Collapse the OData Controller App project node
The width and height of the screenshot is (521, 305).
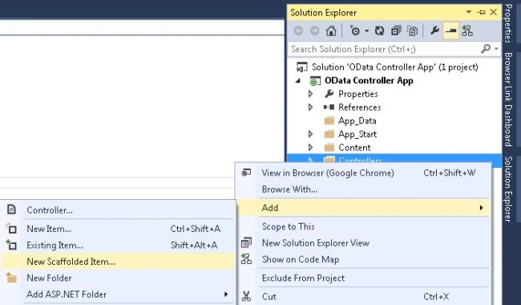coord(298,80)
